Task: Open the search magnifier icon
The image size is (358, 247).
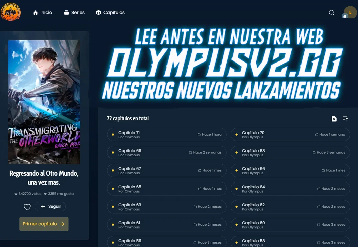Action: tap(332, 13)
